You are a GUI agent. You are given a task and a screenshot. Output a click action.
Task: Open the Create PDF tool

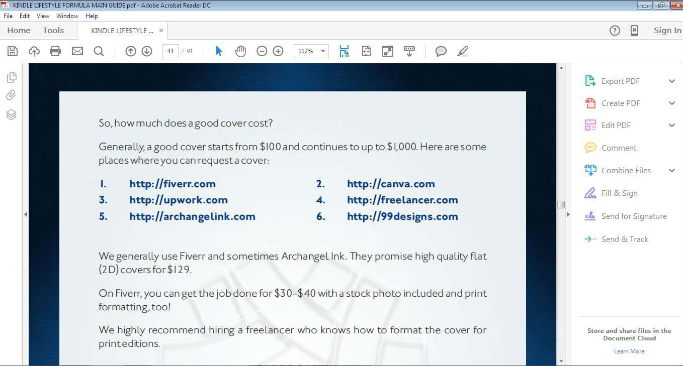coord(621,103)
